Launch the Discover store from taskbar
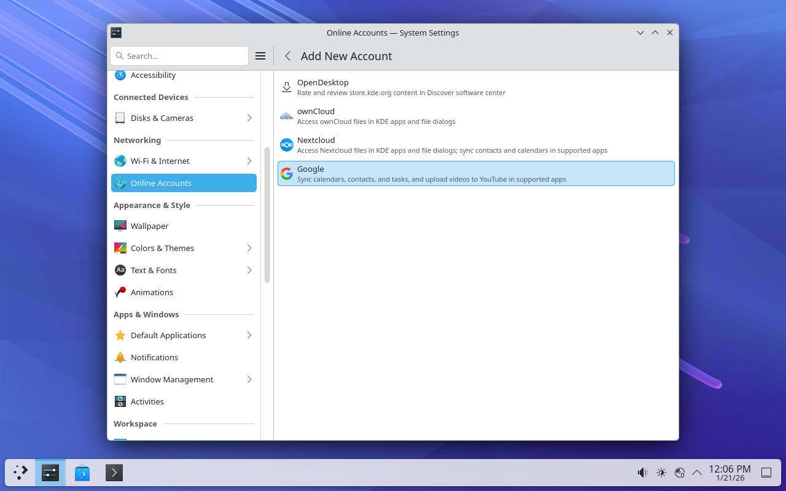Screen dimensions: 786x491 [82, 473]
